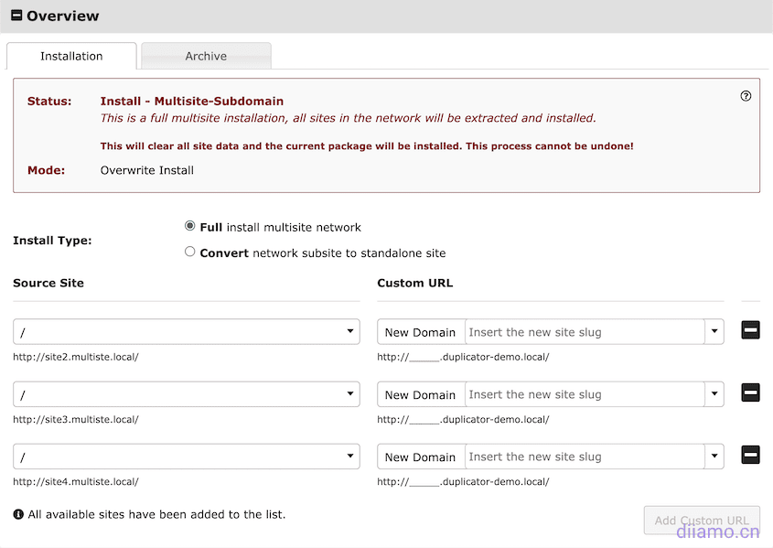773x548 pixels.
Task: Expand third row custom URL slug dropdown arrow
Action: pyautogui.click(x=714, y=457)
